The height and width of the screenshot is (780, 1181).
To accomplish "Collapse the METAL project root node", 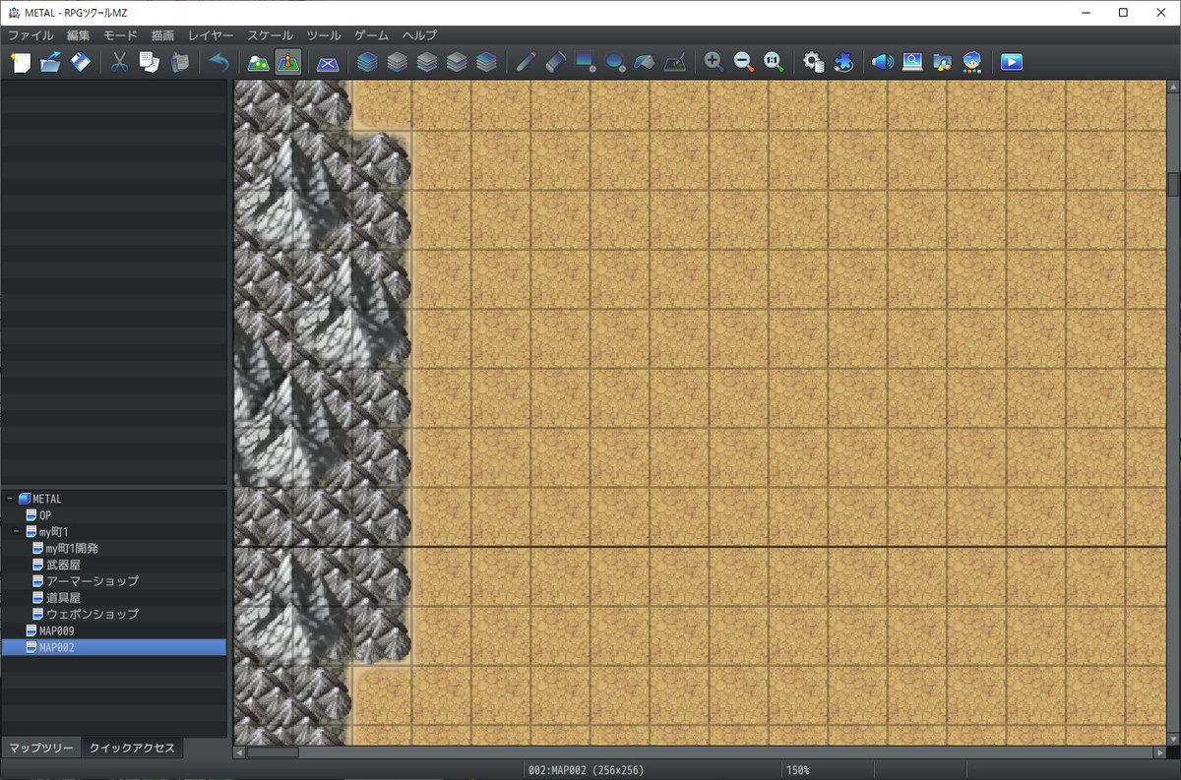I will point(10,499).
